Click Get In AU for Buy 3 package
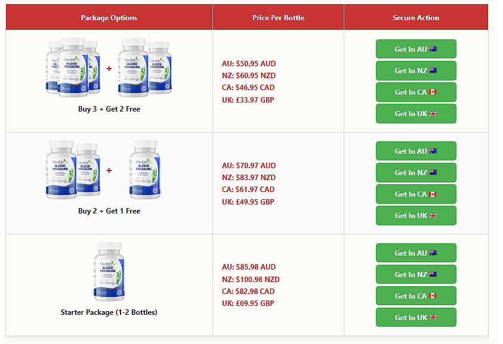 (416, 49)
